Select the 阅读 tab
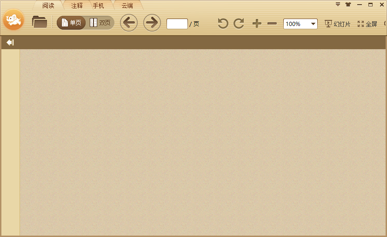This screenshot has width=387, height=237. [48, 6]
